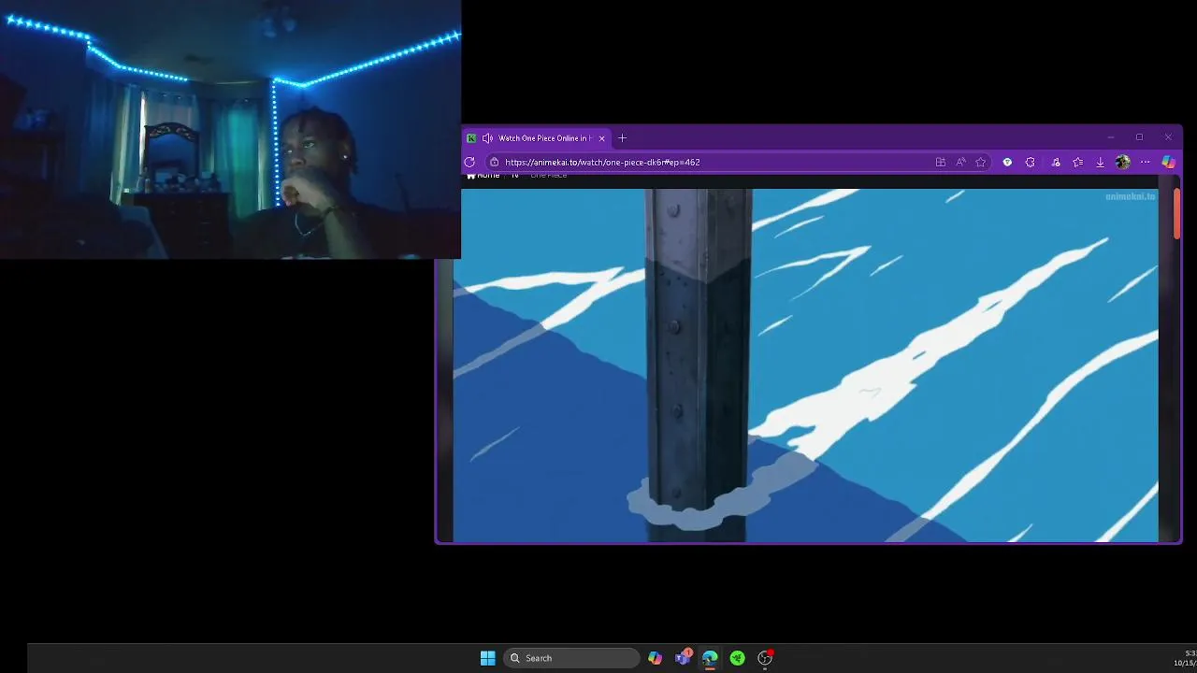This screenshot has height=673, width=1197.
Task: Open a new browser tab
Action: pyautogui.click(x=622, y=138)
